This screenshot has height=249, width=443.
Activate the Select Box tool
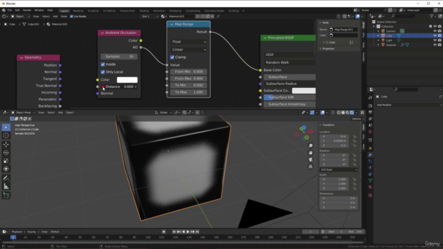point(6,127)
